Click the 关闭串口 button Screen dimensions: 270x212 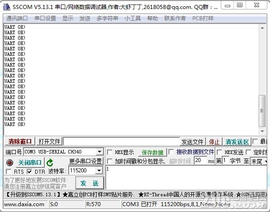point(30,162)
